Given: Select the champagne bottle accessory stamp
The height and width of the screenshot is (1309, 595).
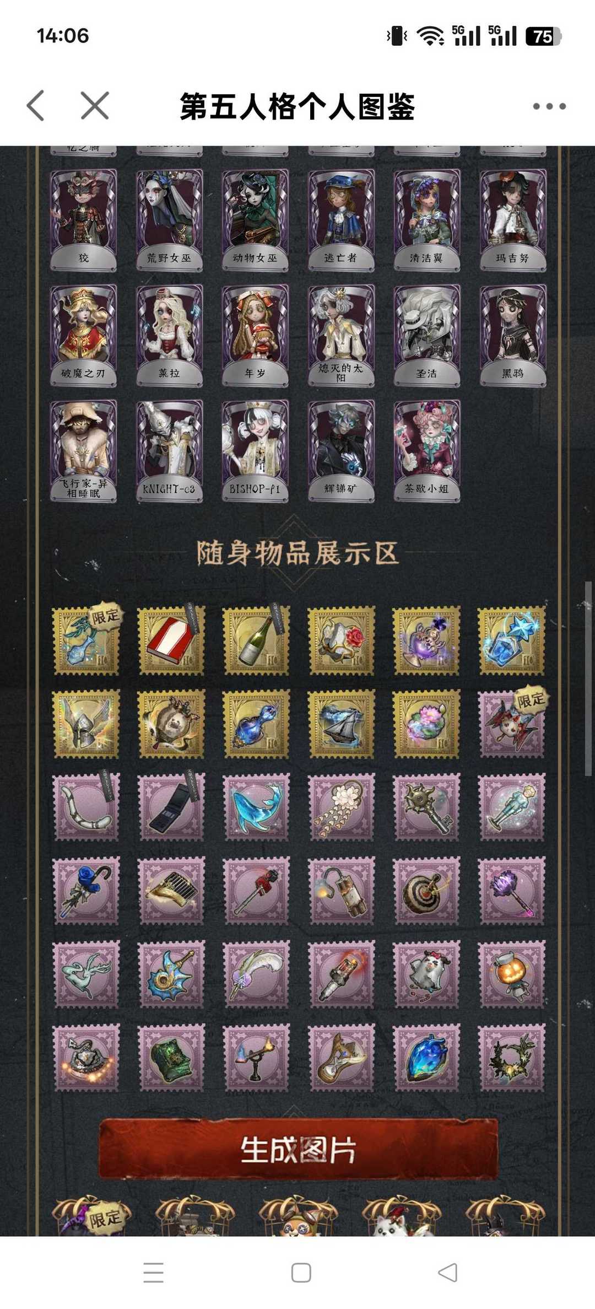Looking at the screenshot, I should click(x=256, y=640).
